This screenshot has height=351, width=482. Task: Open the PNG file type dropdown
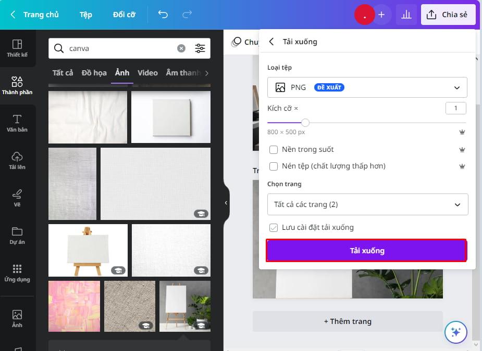pos(367,87)
